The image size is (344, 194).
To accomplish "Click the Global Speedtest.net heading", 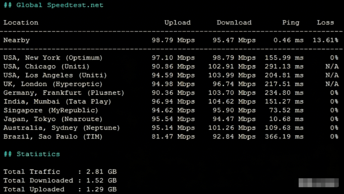I will 53,5.
